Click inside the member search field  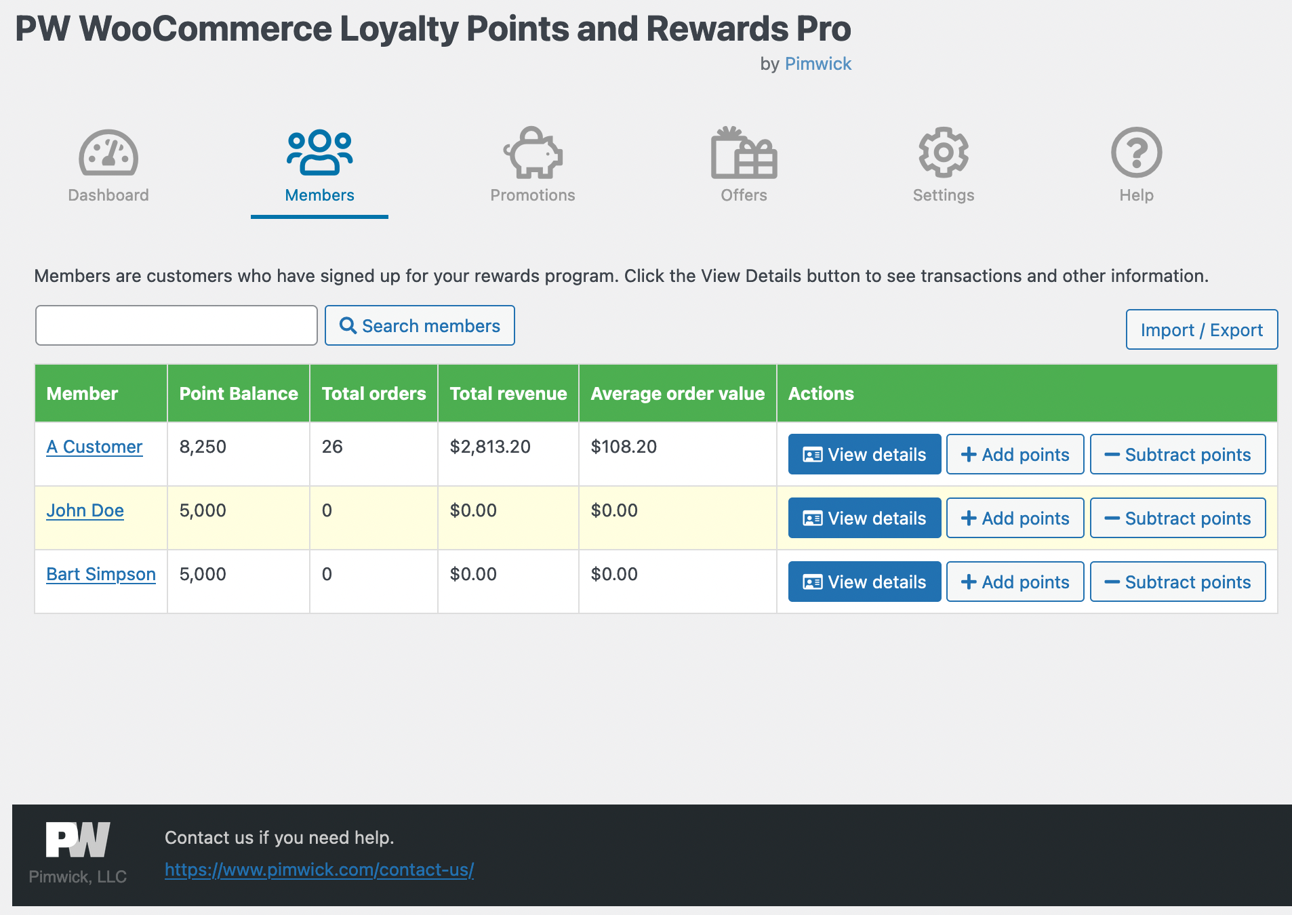[x=176, y=325]
